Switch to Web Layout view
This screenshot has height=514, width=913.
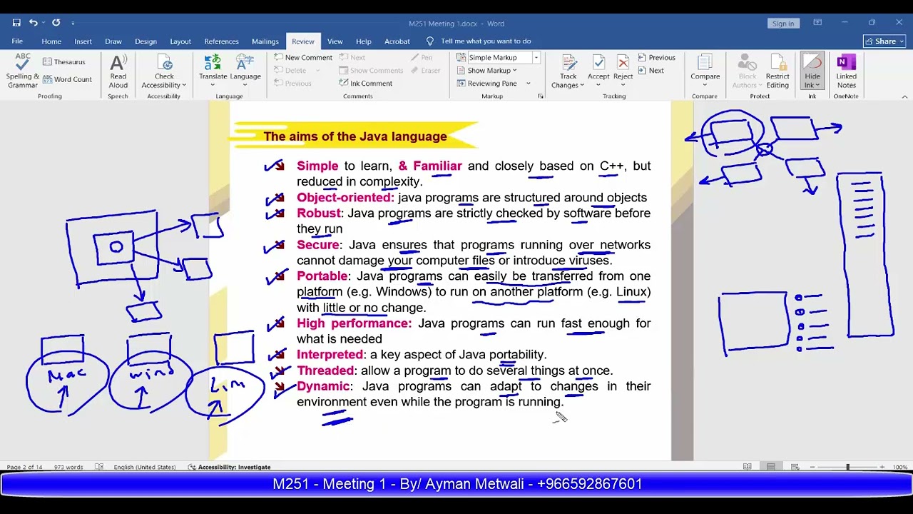(x=795, y=467)
